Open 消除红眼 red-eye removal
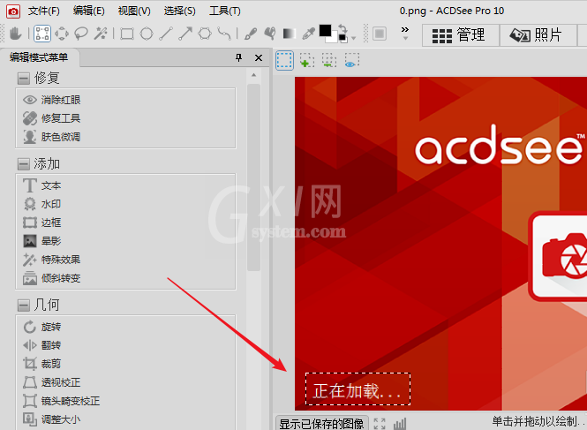Image resolution: width=587 pixels, height=430 pixels. [52, 100]
